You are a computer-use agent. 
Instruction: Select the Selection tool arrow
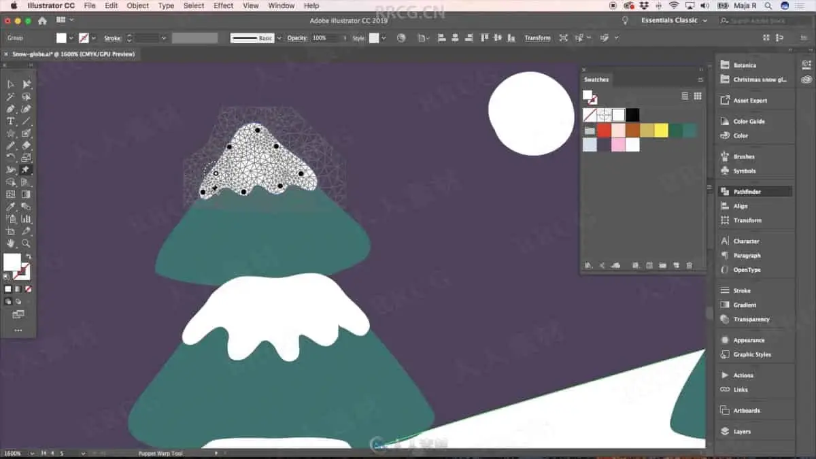click(11, 84)
